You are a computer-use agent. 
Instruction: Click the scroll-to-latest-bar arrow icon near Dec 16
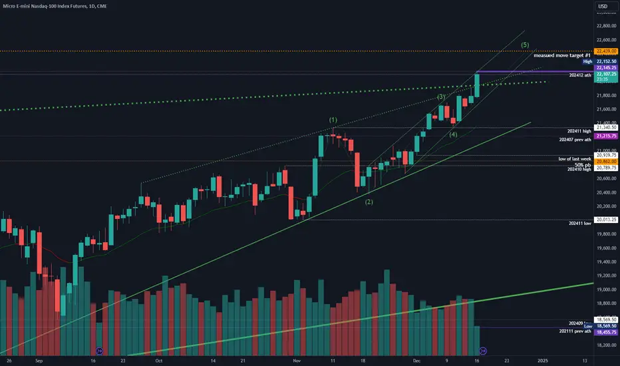(483, 351)
